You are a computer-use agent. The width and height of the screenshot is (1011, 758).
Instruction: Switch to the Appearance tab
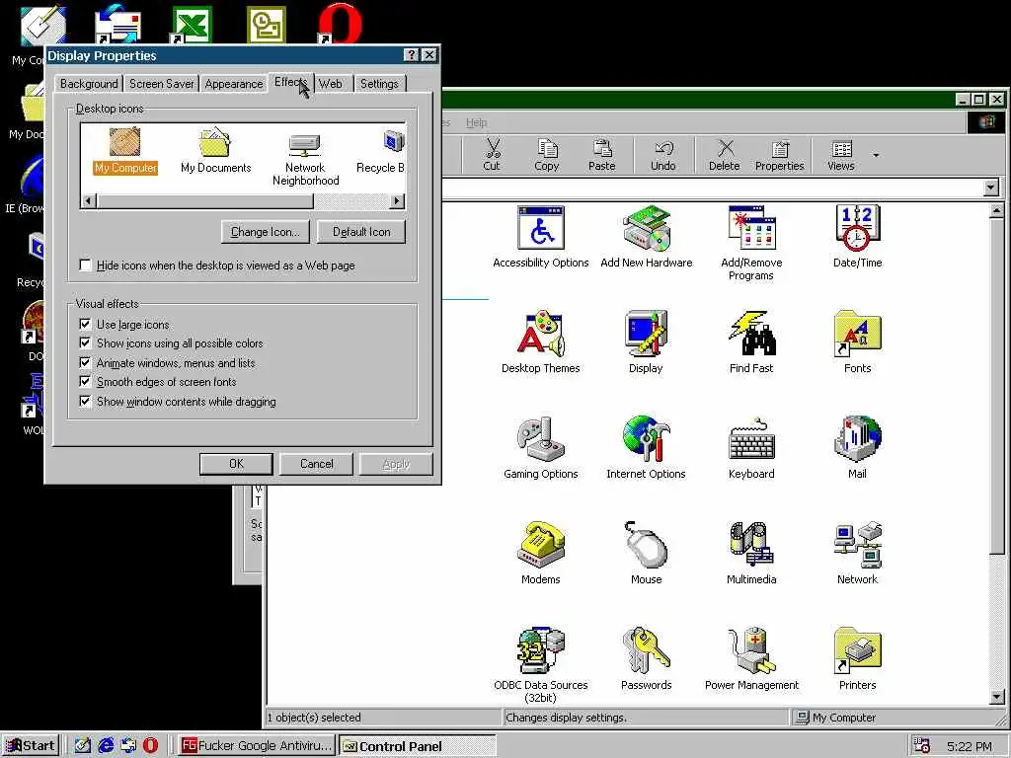point(233,84)
